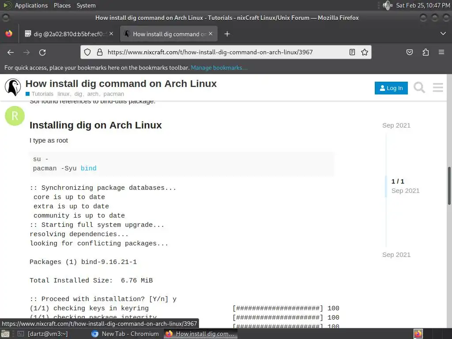The width and height of the screenshot is (452, 339).
Task: Click the clock 'Sat Feb 25, 10:47 PM'
Action: click(423, 5)
